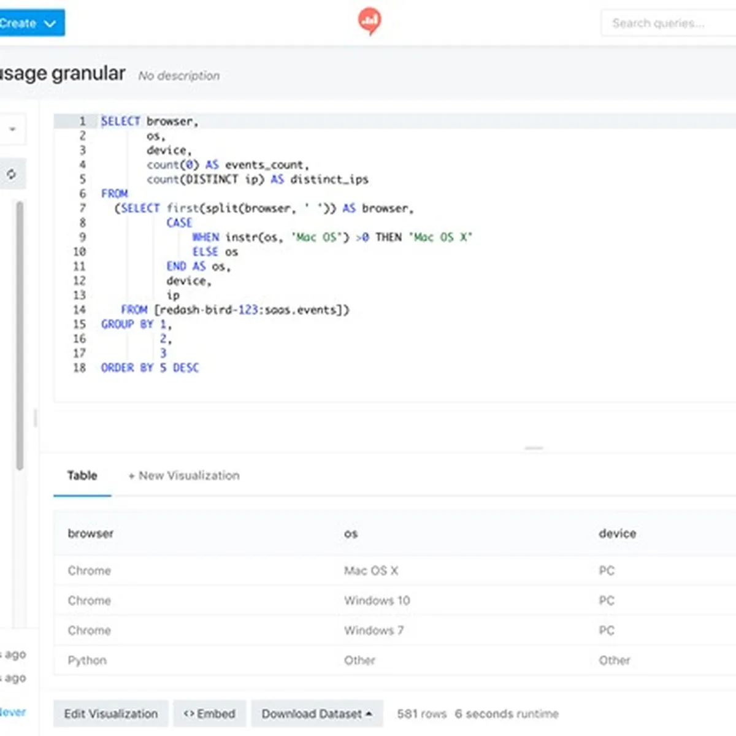Open the Download Dataset dropdown

(317, 714)
